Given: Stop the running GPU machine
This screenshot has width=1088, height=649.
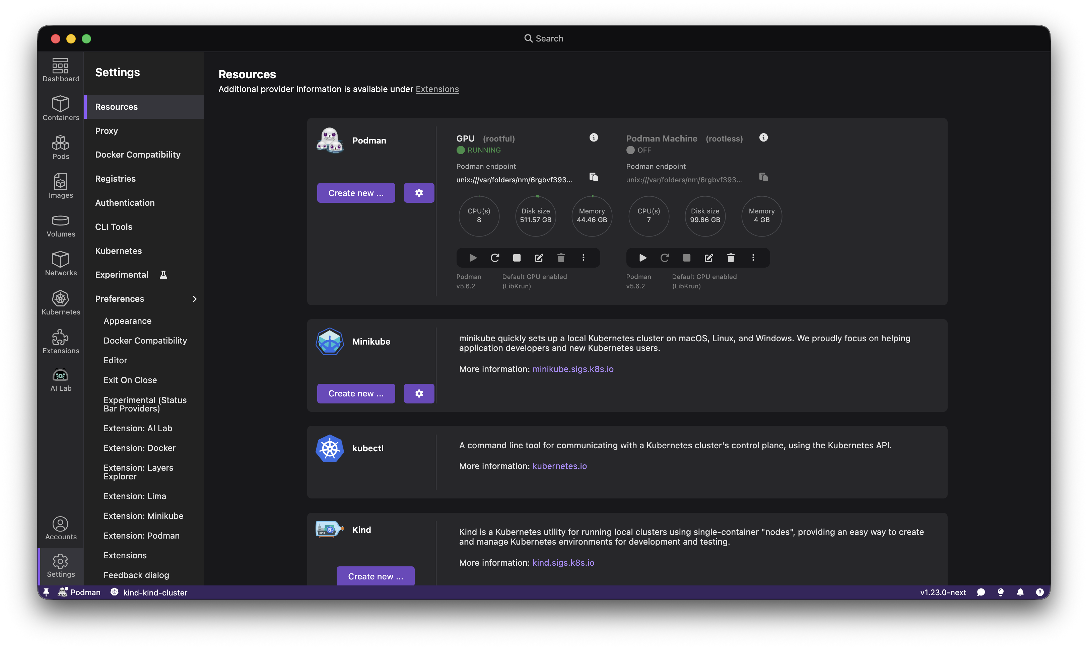Looking at the screenshot, I should click(517, 258).
